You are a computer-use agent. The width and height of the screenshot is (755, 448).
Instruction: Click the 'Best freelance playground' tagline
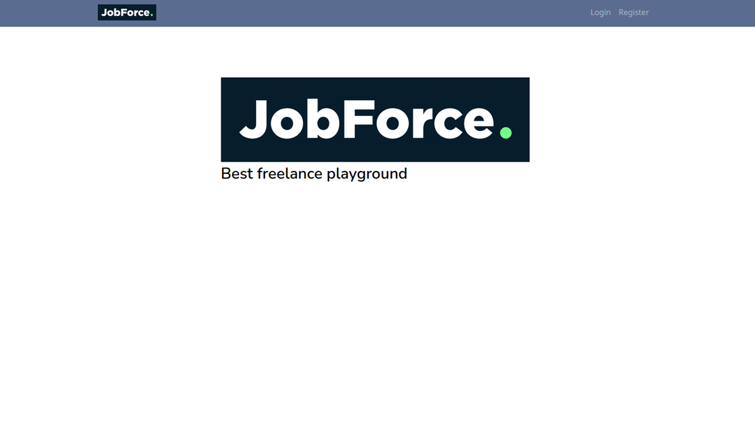[x=314, y=173]
